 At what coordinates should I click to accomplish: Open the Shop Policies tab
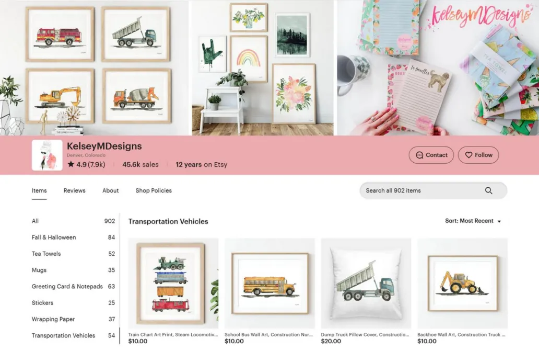coord(154,190)
